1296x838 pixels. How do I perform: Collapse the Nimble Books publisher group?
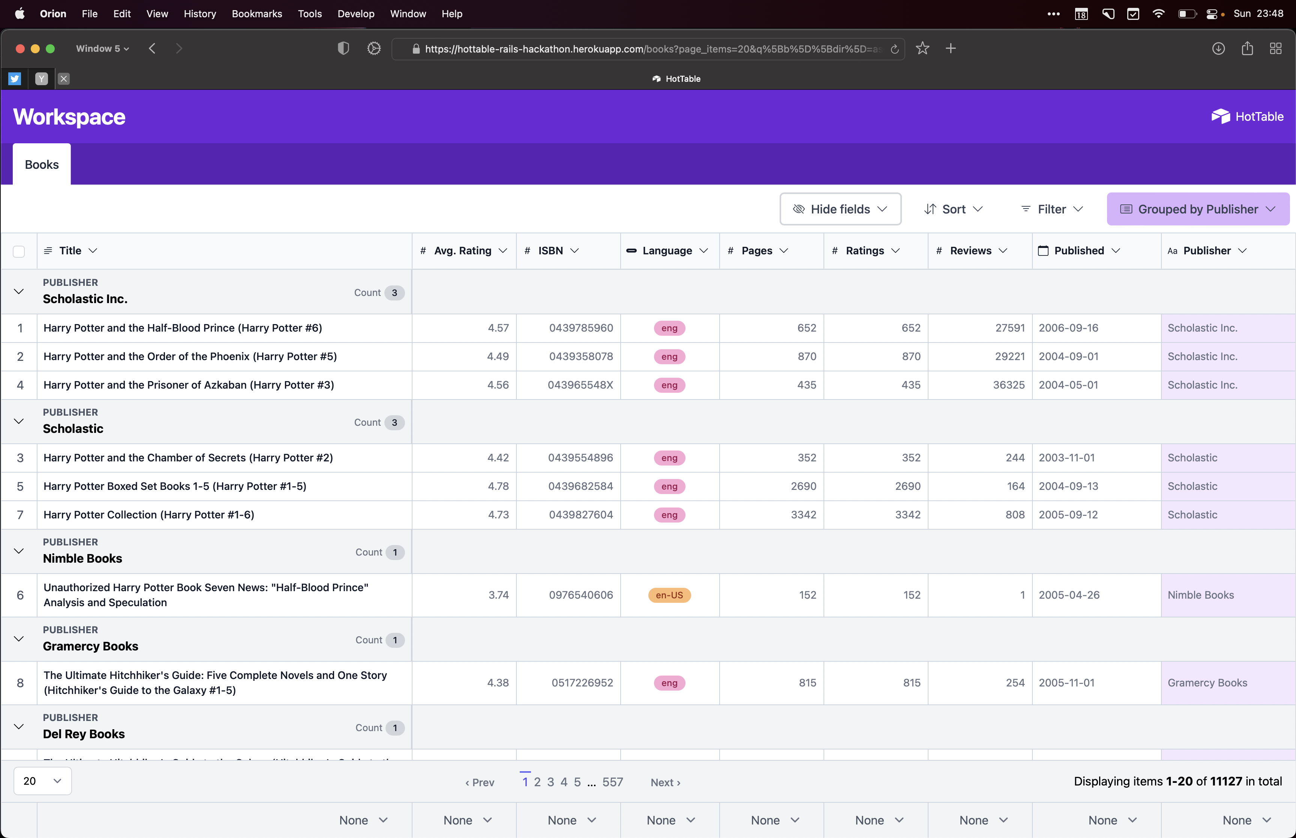tap(19, 551)
